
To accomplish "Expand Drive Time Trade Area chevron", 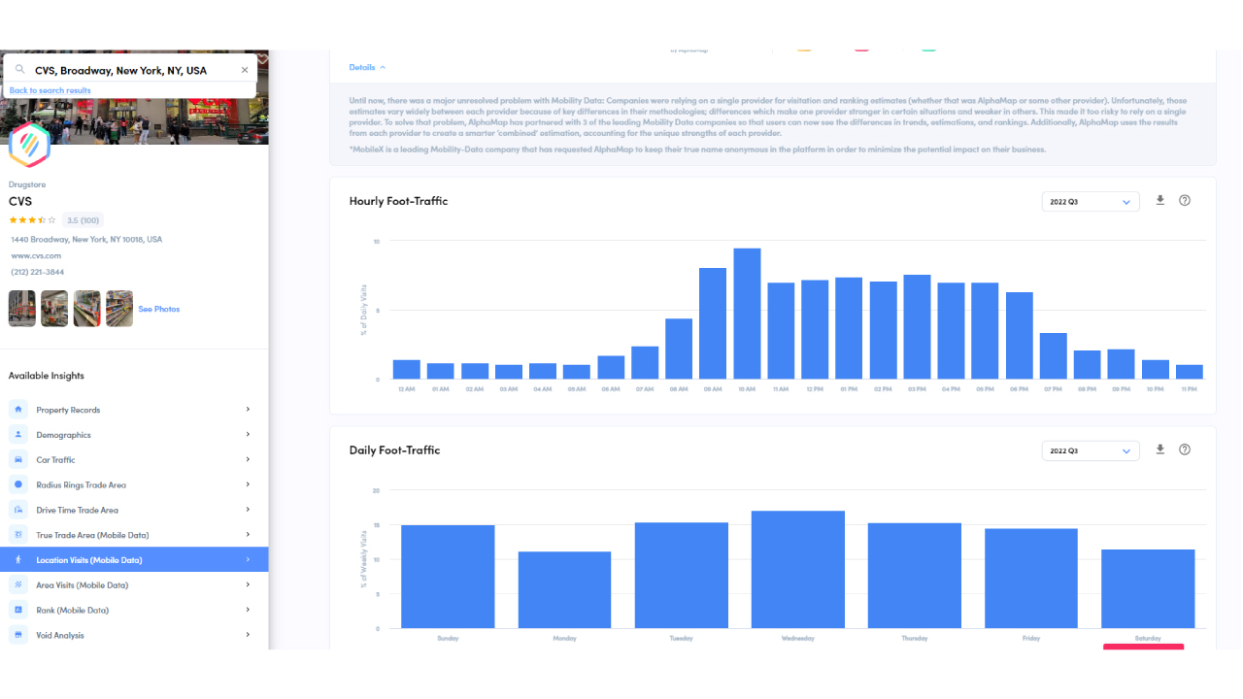I will pos(248,510).
